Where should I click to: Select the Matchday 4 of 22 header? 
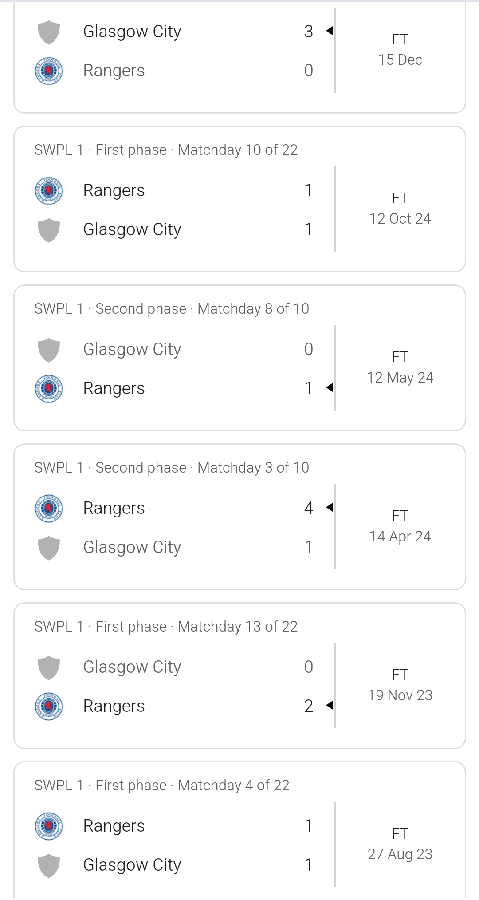[162, 786]
